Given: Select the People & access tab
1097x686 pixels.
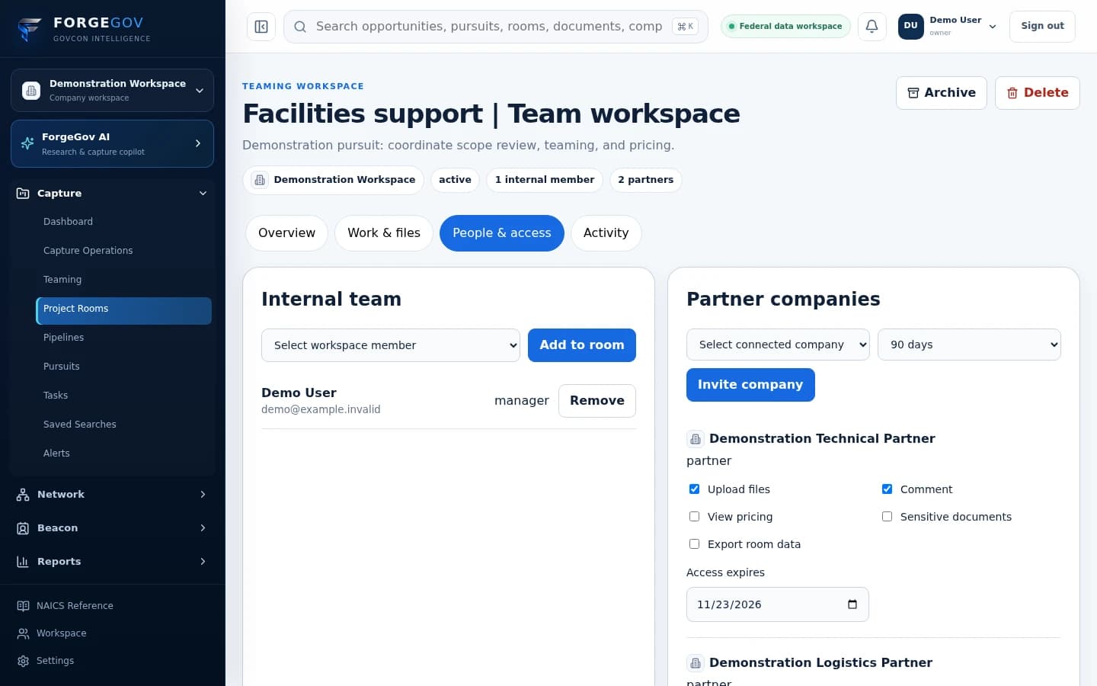Looking at the screenshot, I should point(502,233).
